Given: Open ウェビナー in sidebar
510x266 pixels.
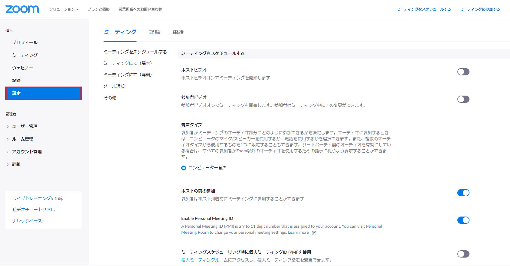Looking at the screenshot, I should pyautogui.click(x=23, y=68).
